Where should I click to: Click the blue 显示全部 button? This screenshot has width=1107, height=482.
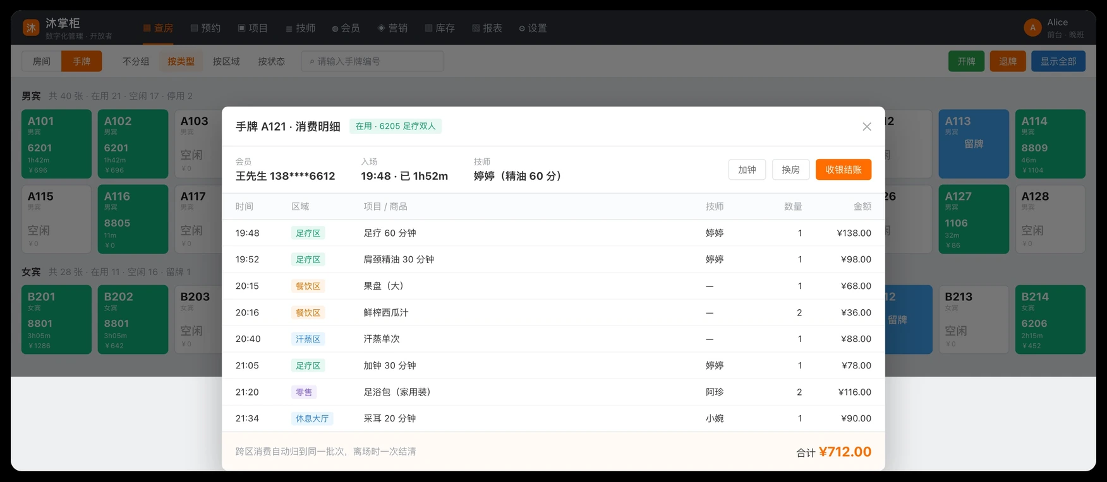point(1058,61)
